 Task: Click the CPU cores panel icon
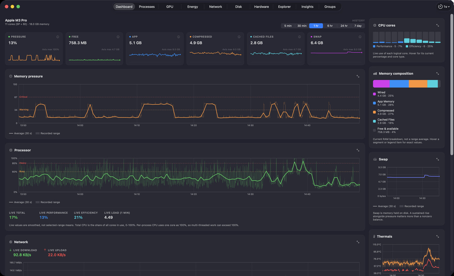tap(375, 25)
